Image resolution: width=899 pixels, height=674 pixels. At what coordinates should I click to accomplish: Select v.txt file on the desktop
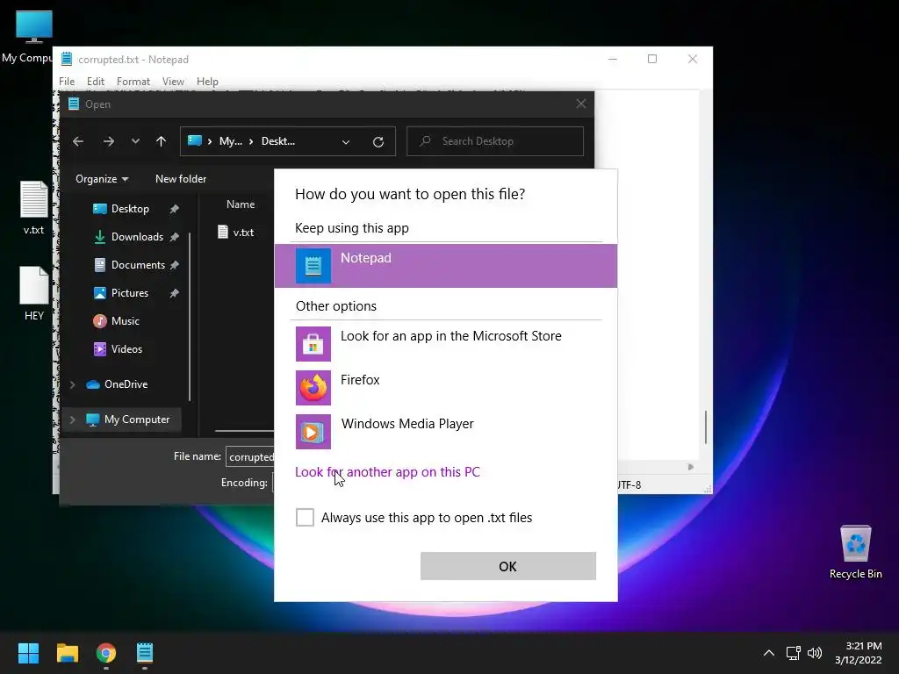pos(34,207)
